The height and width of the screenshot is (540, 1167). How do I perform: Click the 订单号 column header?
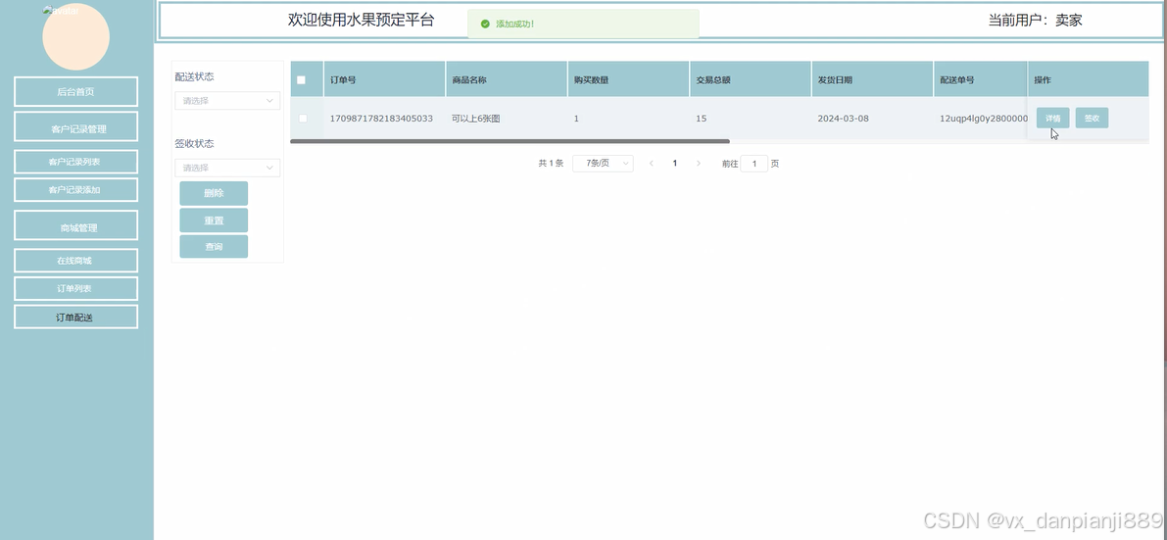click(x=385, y=79)
